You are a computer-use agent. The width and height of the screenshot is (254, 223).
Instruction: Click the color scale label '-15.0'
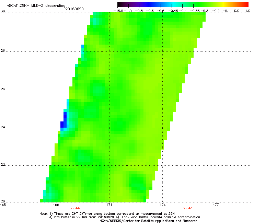pyautogui.click(x=118, y=11)
